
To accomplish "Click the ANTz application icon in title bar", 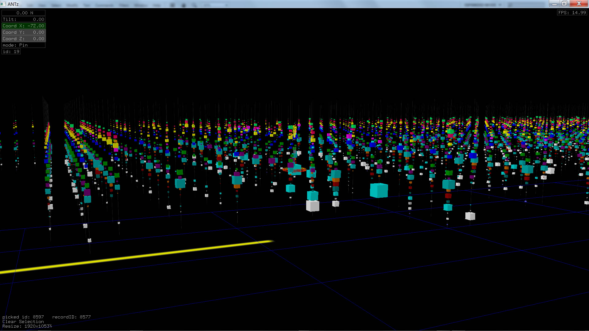I will tap(3, 4).
